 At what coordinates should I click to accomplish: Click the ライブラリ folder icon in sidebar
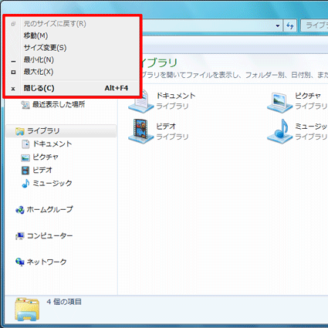(20, 131)
